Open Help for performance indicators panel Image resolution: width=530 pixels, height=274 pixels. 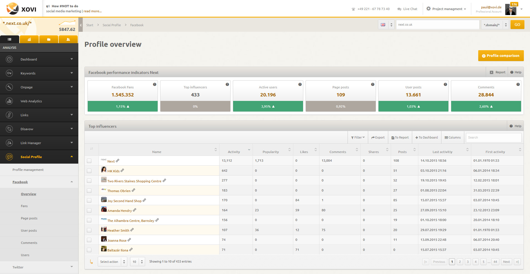click(516, 72)
